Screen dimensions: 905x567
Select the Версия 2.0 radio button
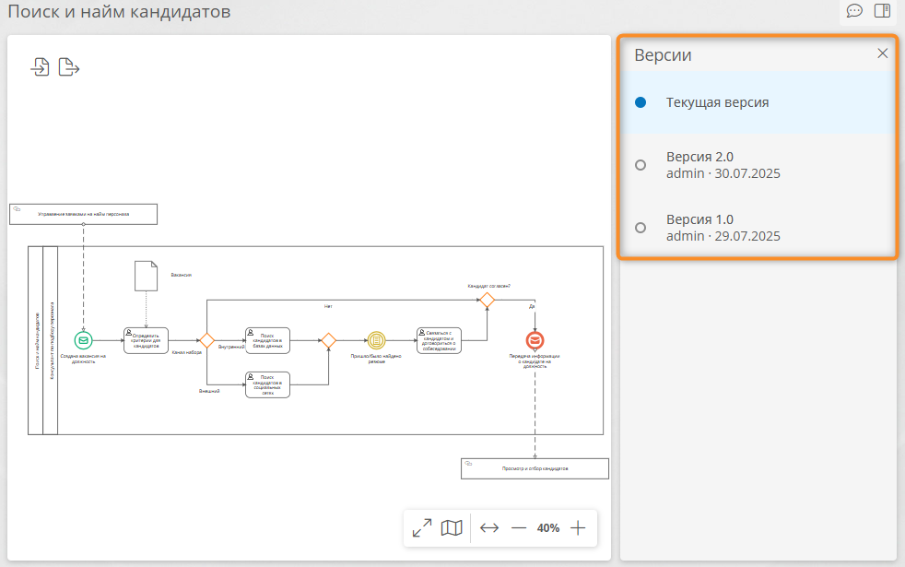[641, 165]
